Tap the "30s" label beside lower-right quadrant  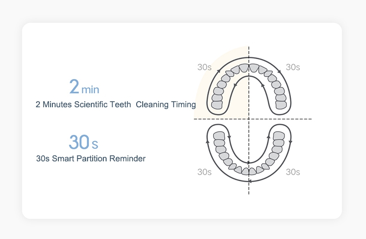(293, 172)
